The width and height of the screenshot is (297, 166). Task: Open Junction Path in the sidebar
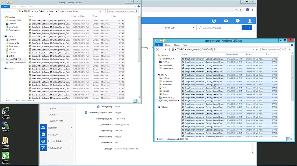(56, 121)
